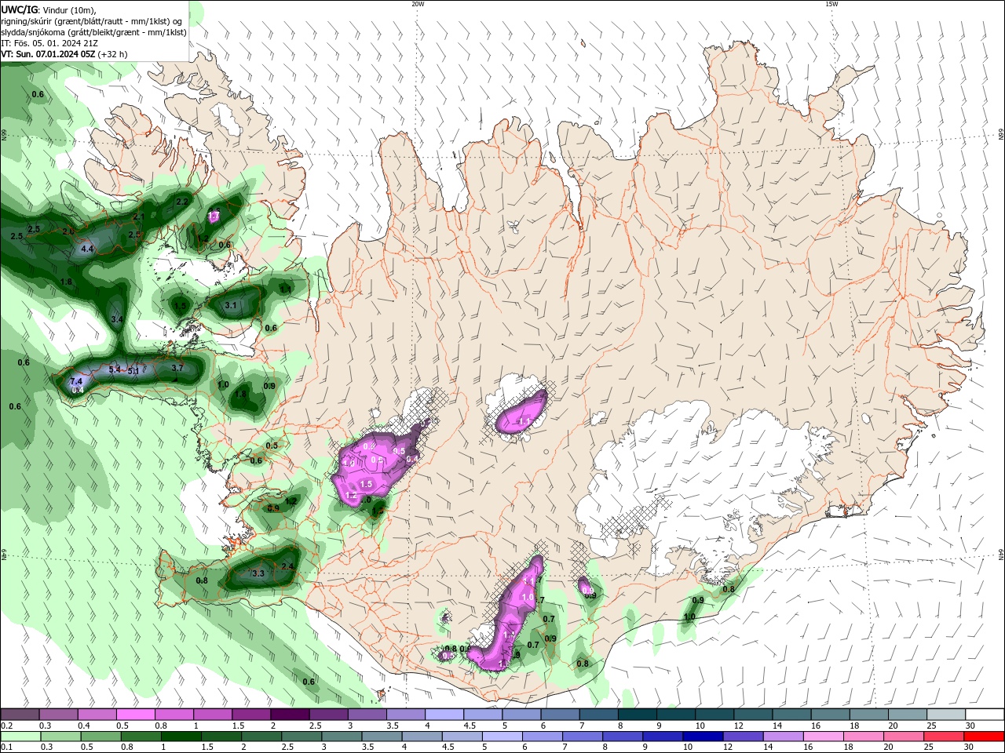Viewport: 1005px width, 753px height.
Task: Click the 4.4 precipitation value on the map
Action: coord(87,249)
